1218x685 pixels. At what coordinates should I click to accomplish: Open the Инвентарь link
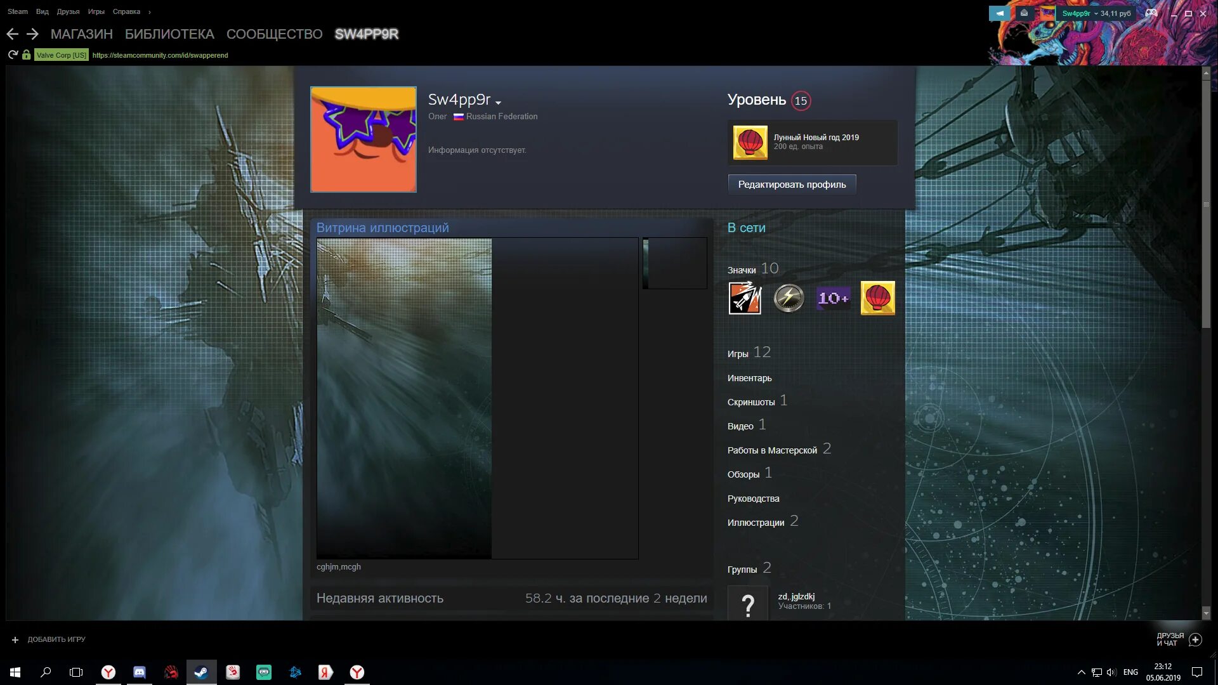pyautogui.click(x=749, y=378)
